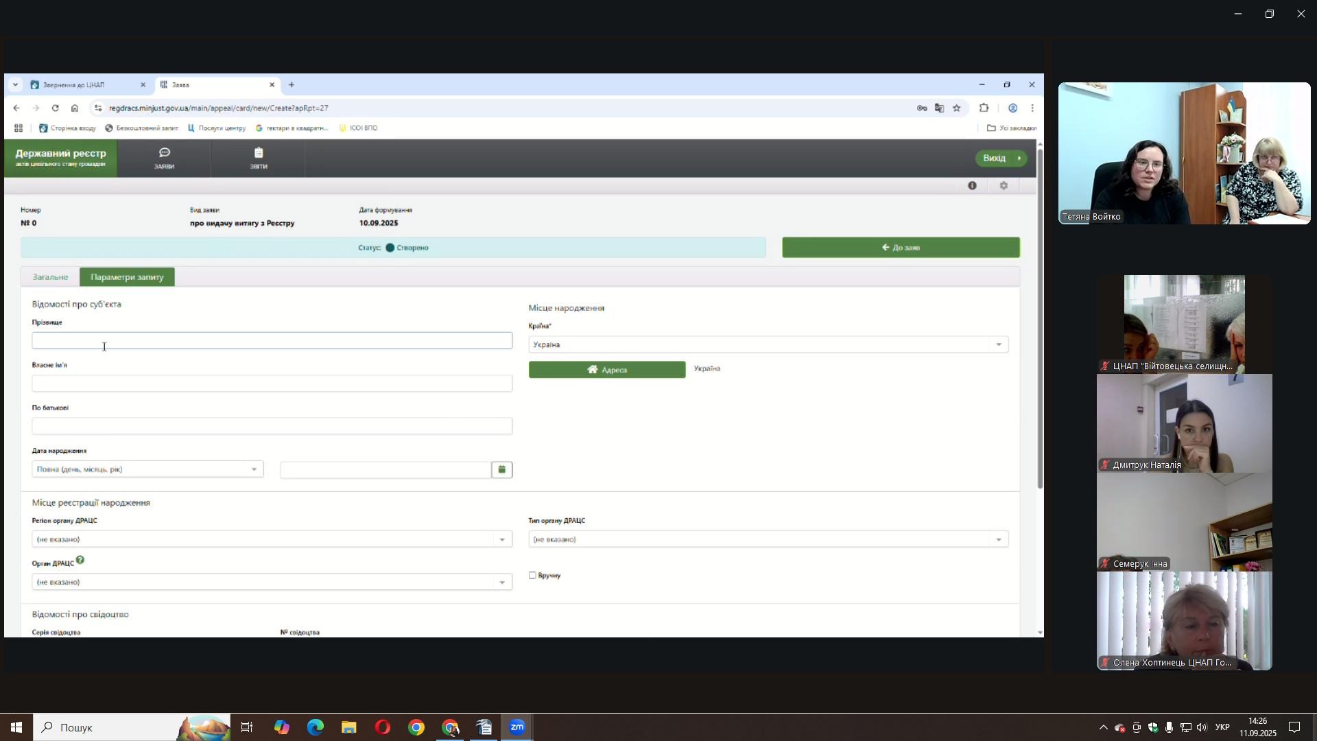Expand the Країна dropdown

pyautogui.click(x=768, y=344)
